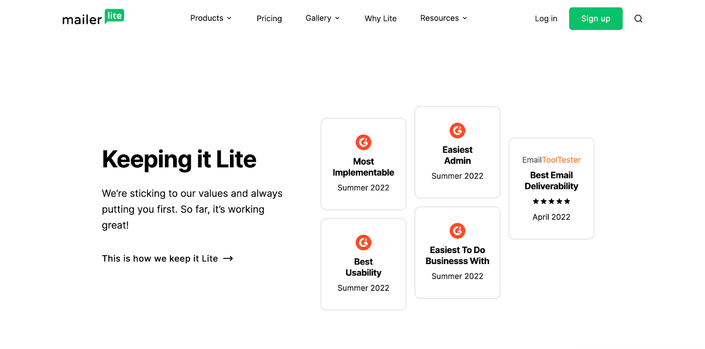The width and height of the screenshot is (705, 349).
Task: Click the EmailToolTester logo
Action: [x=551, y=160]
